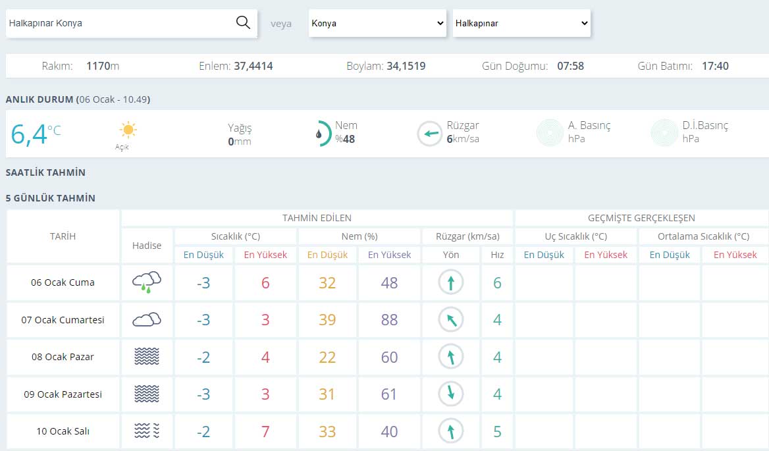
Task: Click the Enlem 37,4414 value
Action: [x=236, y=66]
